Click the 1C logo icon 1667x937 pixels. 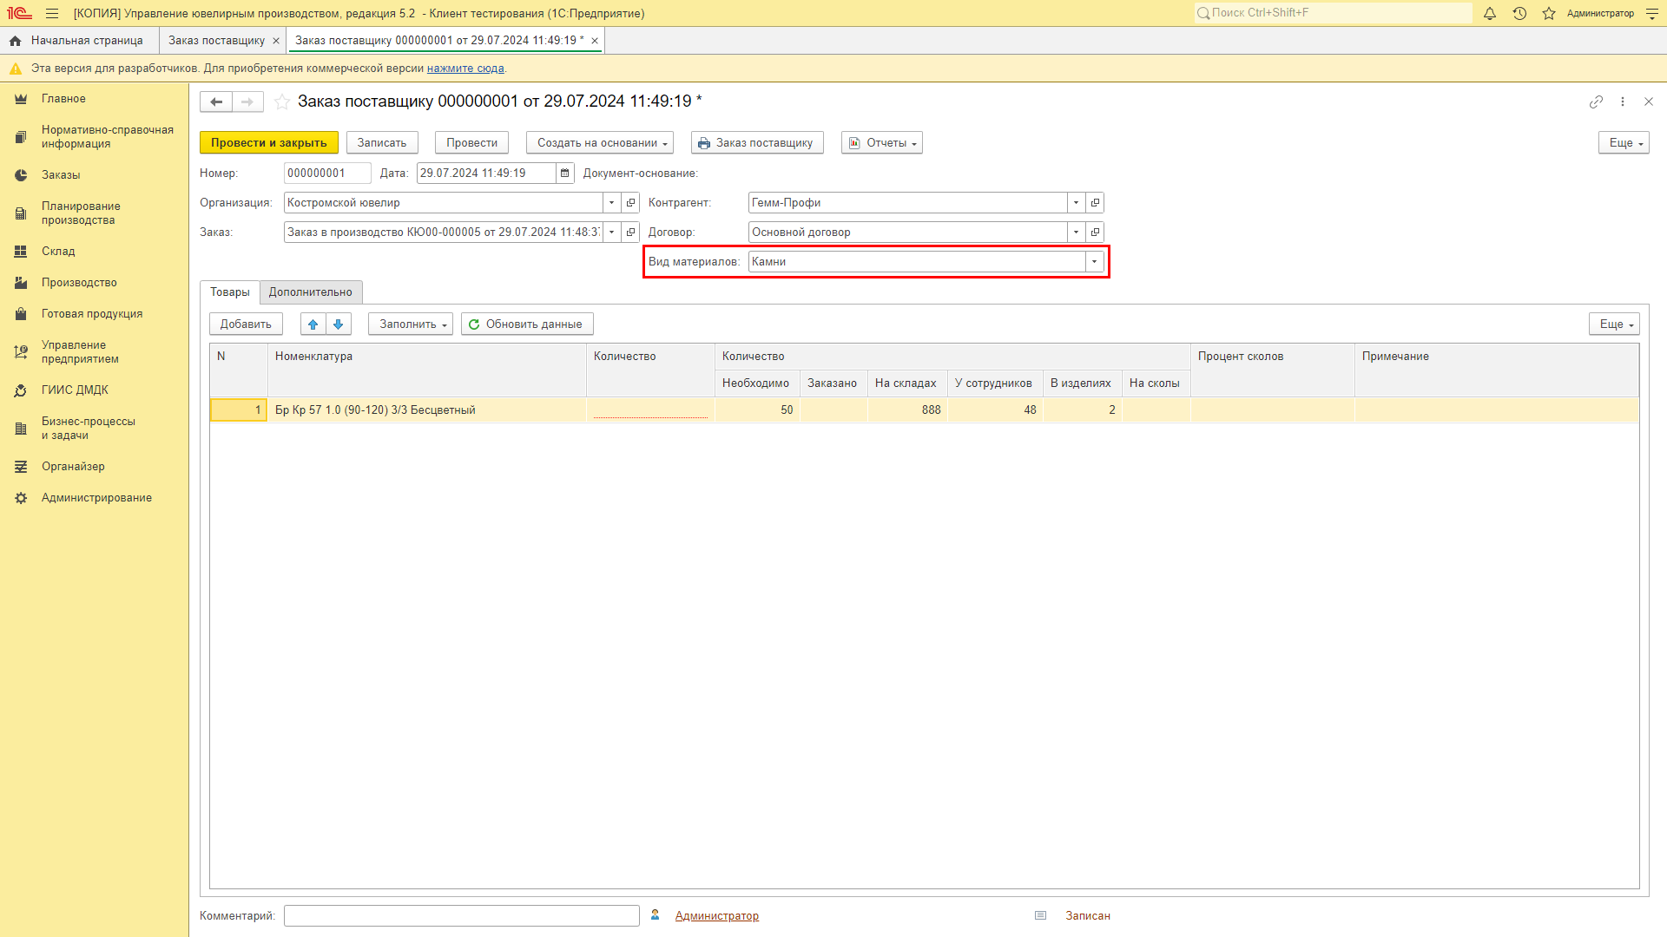(x=19, y=13)
